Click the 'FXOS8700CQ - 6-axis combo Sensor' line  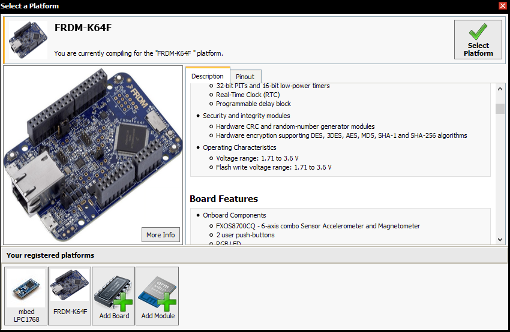pyautogui.click(x=318, y=226)
